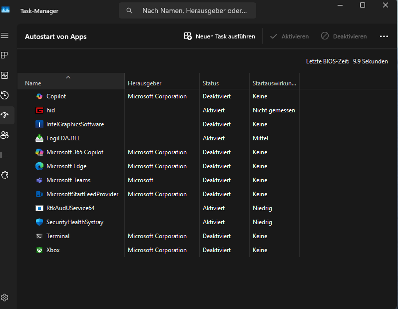
Task: Sort by the Herausgeber column header
Action: [162, 81]
